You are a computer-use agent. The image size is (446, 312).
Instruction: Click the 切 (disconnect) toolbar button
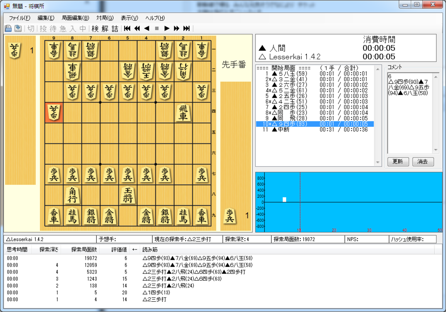coord(31,28)
